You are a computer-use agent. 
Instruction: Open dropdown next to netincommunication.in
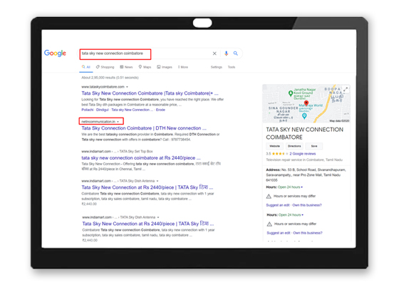click(118, 122)
